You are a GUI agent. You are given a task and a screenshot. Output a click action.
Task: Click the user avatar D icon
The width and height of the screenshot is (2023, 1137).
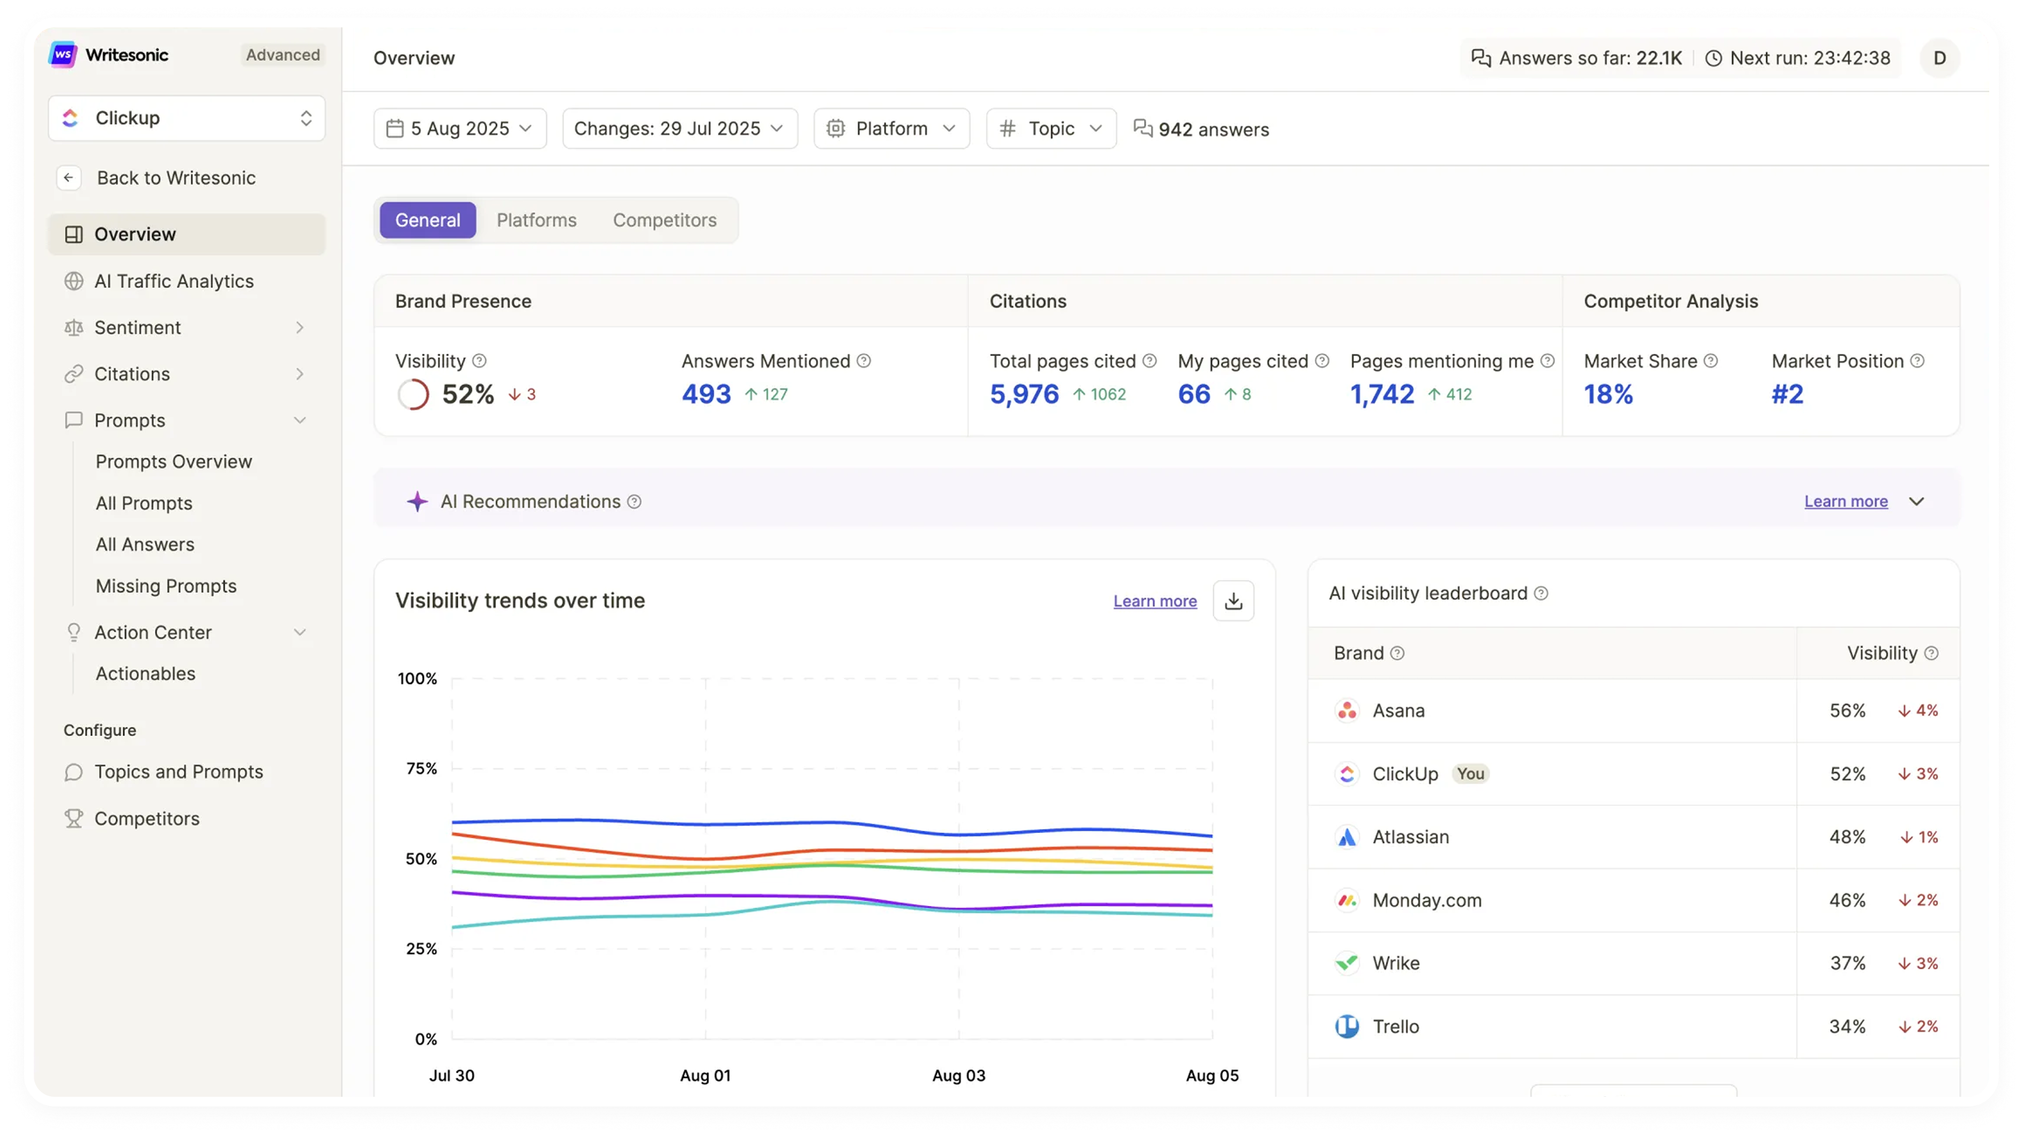(x=1939, y=58)
